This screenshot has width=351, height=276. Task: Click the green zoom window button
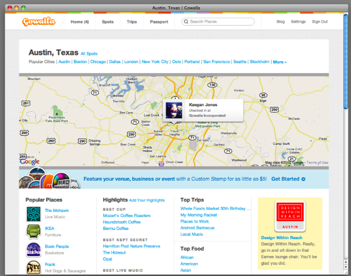pyautogui.click(x=23, y=8)
